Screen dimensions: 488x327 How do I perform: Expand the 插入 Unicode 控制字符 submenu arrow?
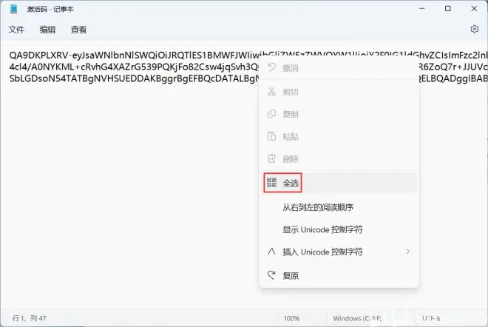(x=408, y=252)
